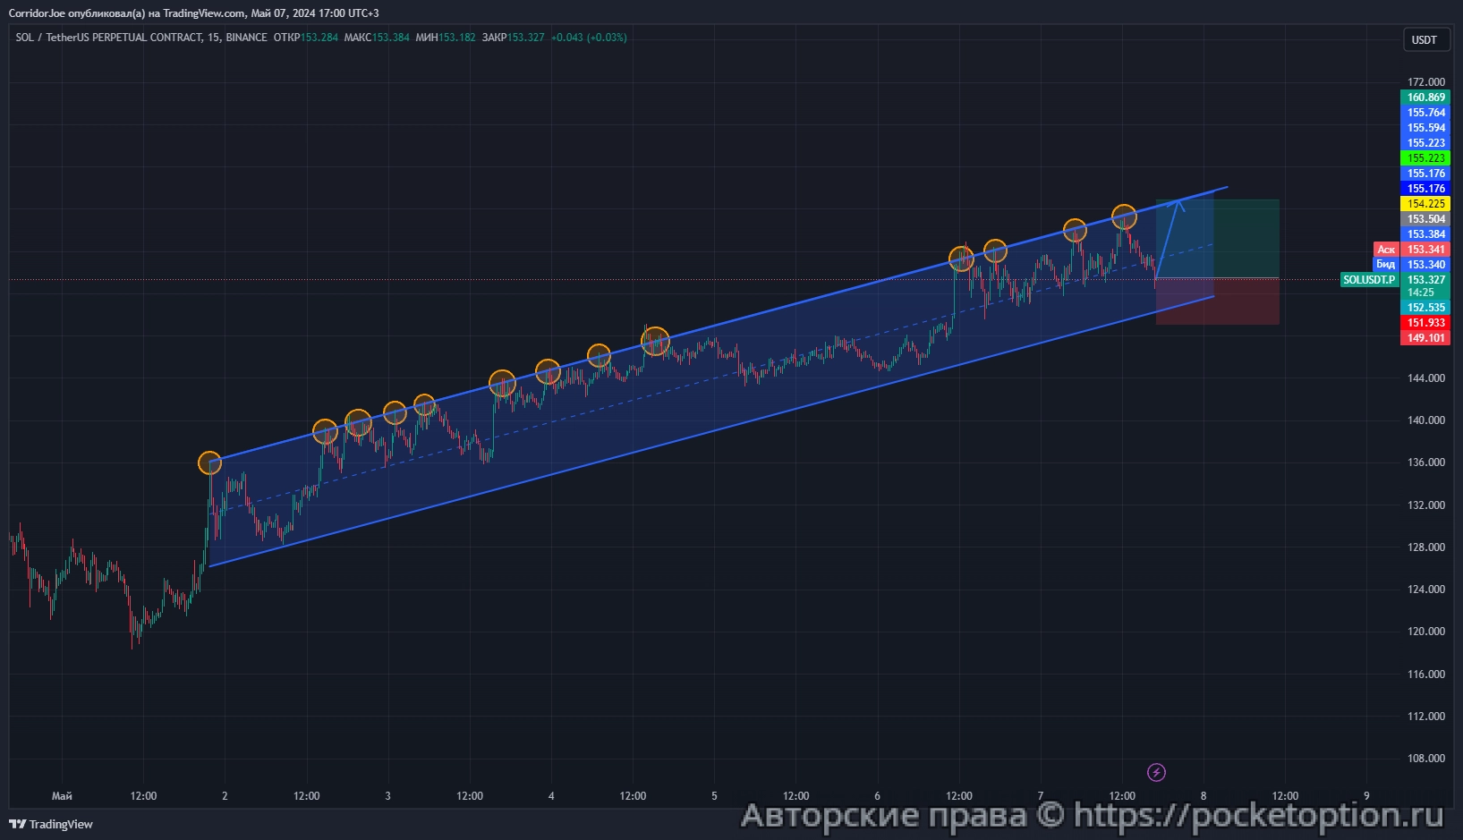
Task: Select the rightmost orange circle on upper channel line
Action: [x=1124, y=216]
